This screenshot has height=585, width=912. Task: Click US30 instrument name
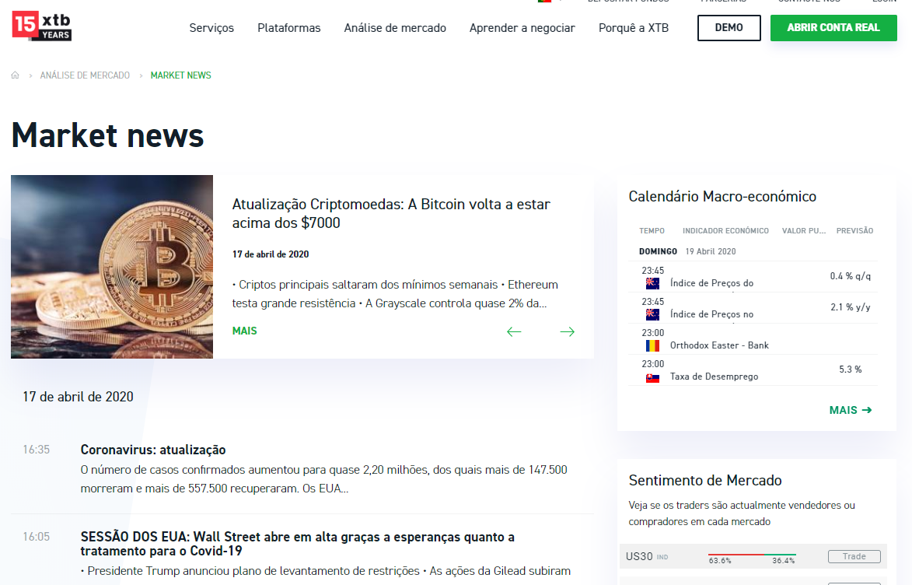[639, 556]
